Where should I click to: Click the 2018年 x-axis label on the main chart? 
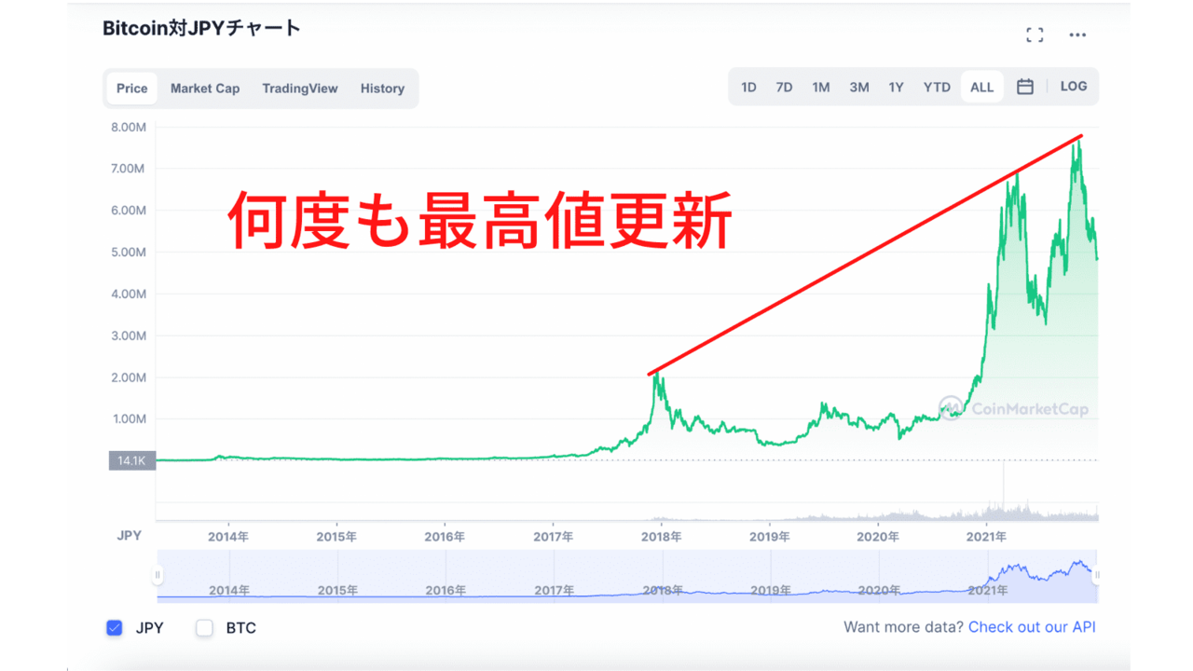coord(661,537)
